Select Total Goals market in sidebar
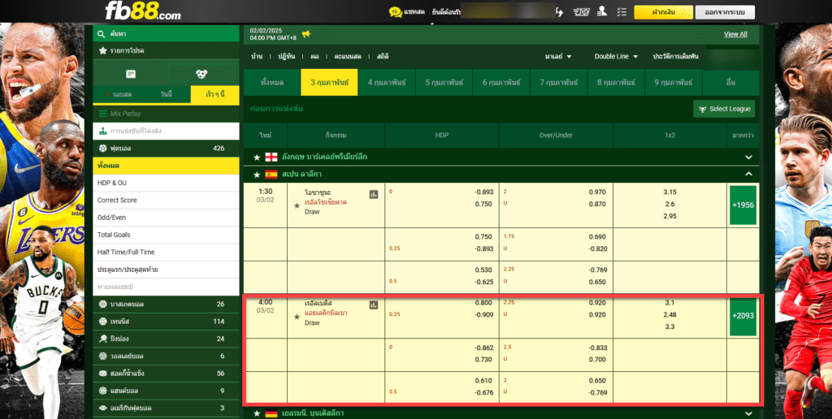The width and height of the screenshot is (832, 419). [166, 235]
